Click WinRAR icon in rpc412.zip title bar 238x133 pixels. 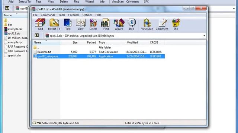[33, 9]
